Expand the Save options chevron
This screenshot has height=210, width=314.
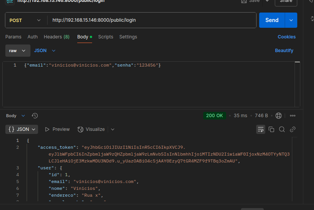click(x=267, y=1)
